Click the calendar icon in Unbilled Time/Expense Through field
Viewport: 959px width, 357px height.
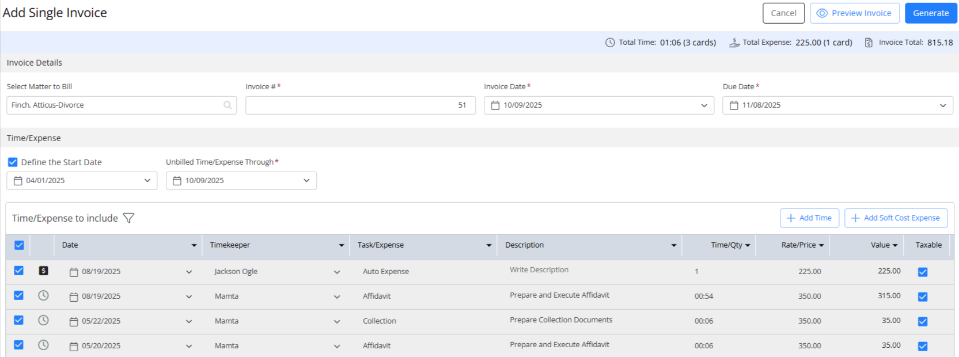[x=177, y=181]
